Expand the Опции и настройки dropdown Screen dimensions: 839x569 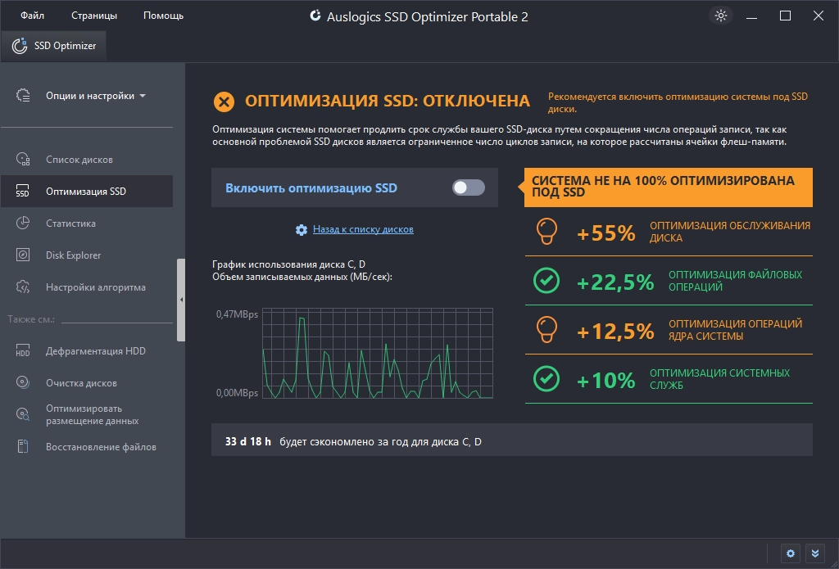coord(95,96)
